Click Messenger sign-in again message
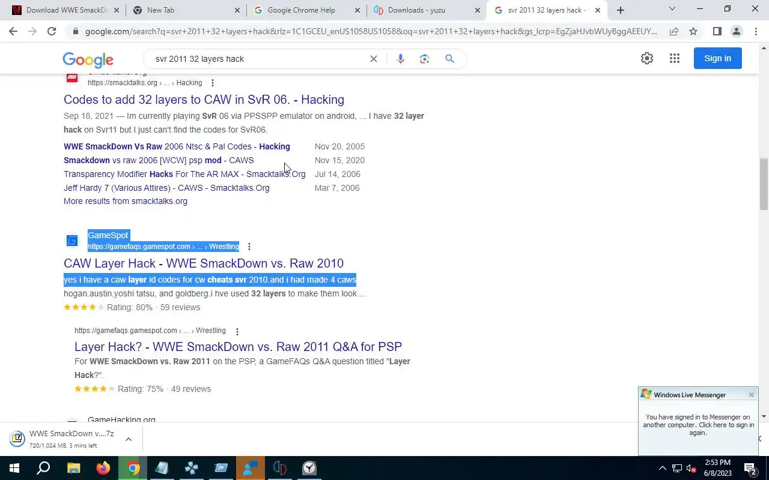Image resolution: width=769 pixels, height=480 pixels. 698,425
